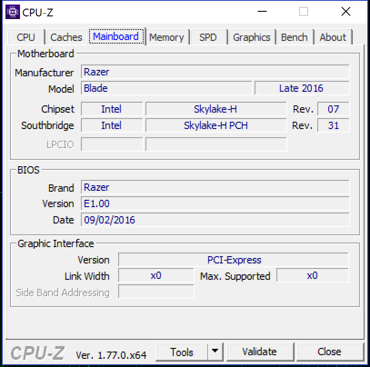Show the Graphics tab
The width and height of the screenshot is (370, 367).
251,37
